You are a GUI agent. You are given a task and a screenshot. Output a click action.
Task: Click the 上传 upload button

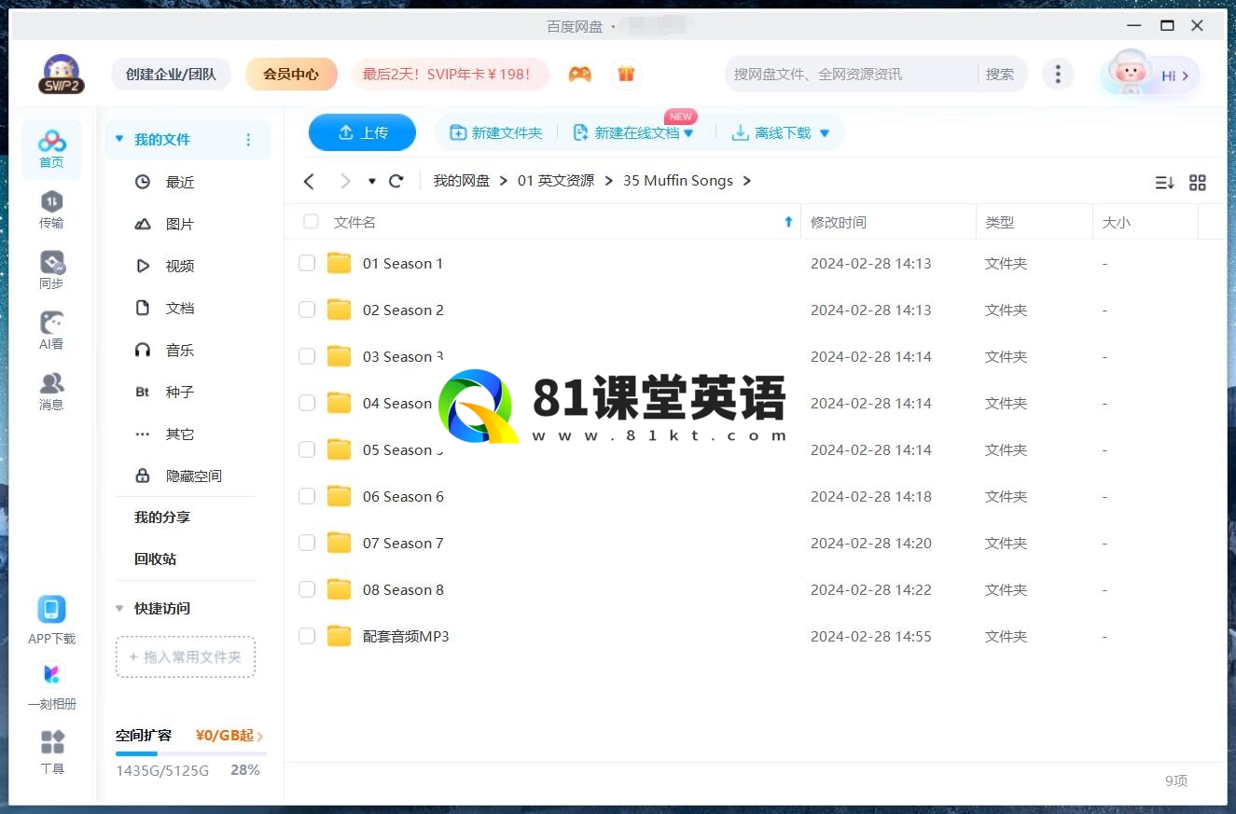click(x=362, y=132)
